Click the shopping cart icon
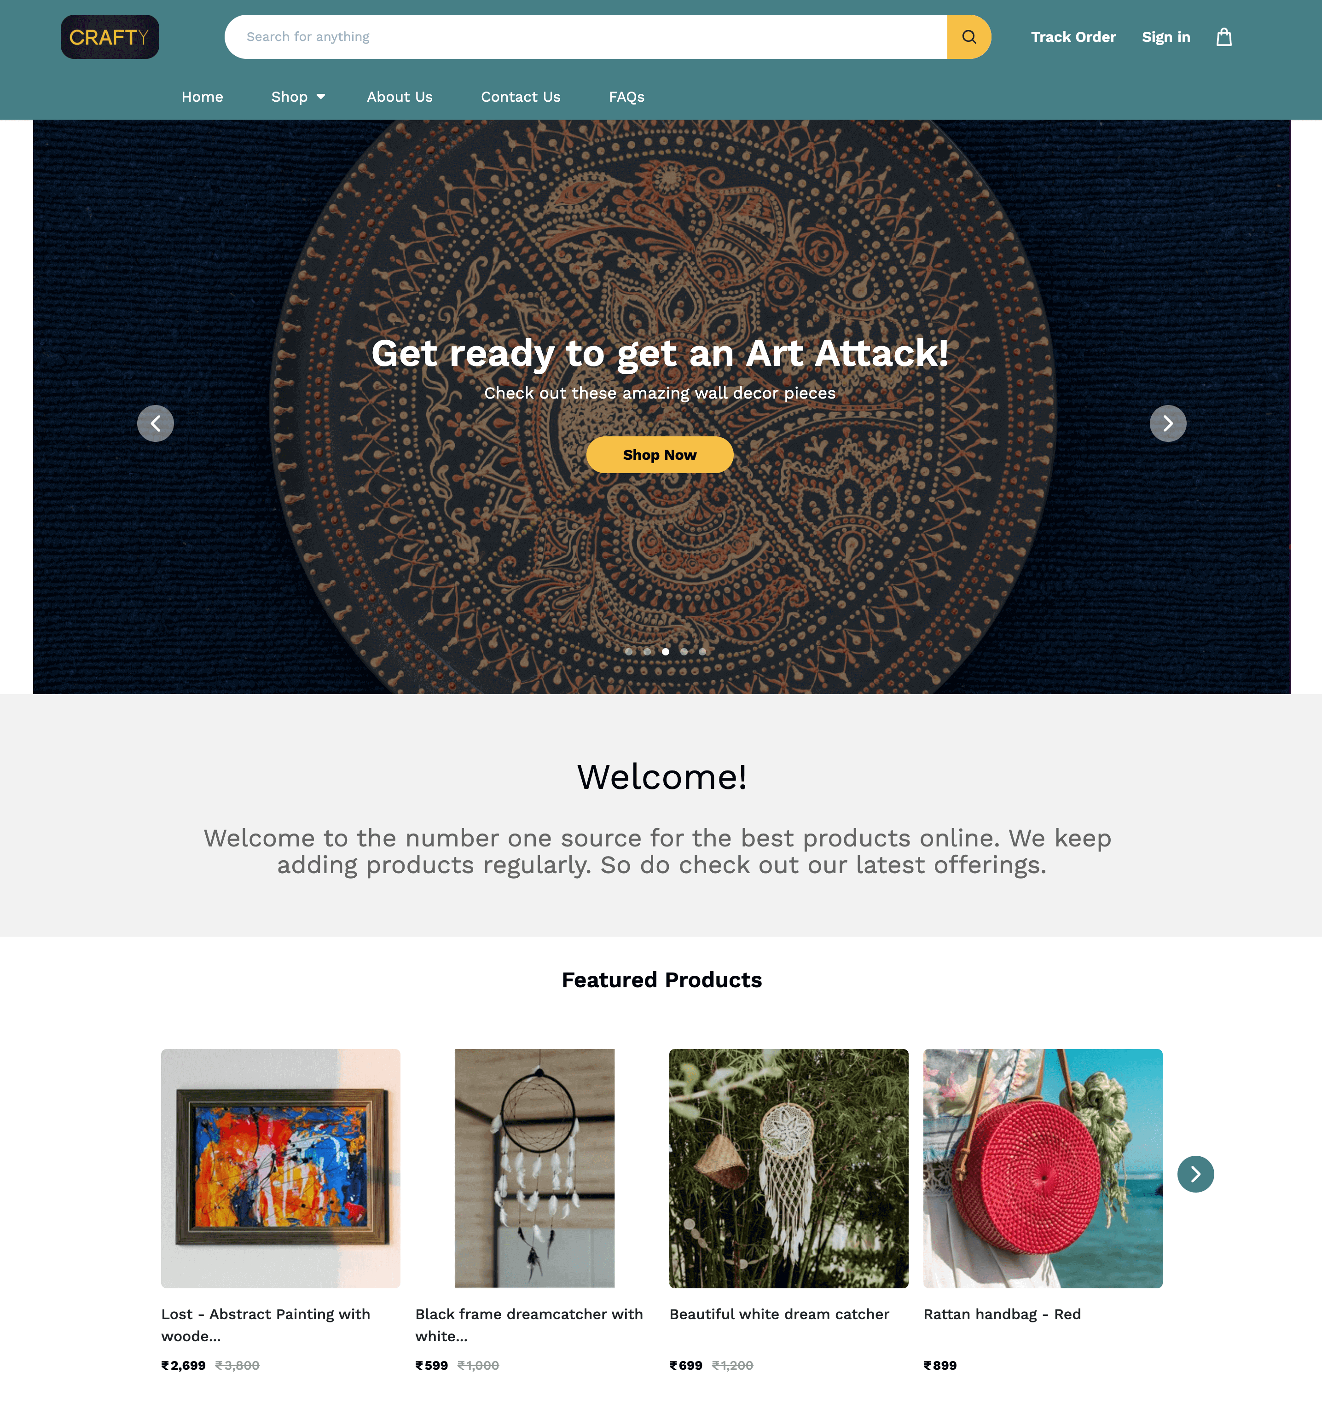The image size is (1322, 1402). pyautogui.click(x=1223, y=36)
